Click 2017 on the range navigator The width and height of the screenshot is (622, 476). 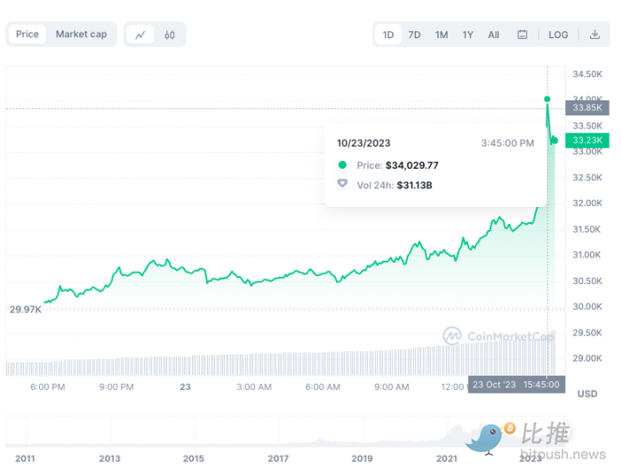tap(278, 458)
